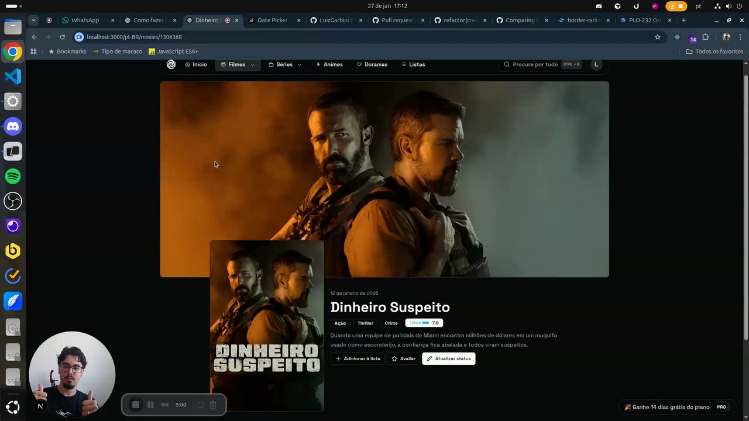
Task: Open the Chrome apps grid in bookmarks bar
Action: [33, 51]
